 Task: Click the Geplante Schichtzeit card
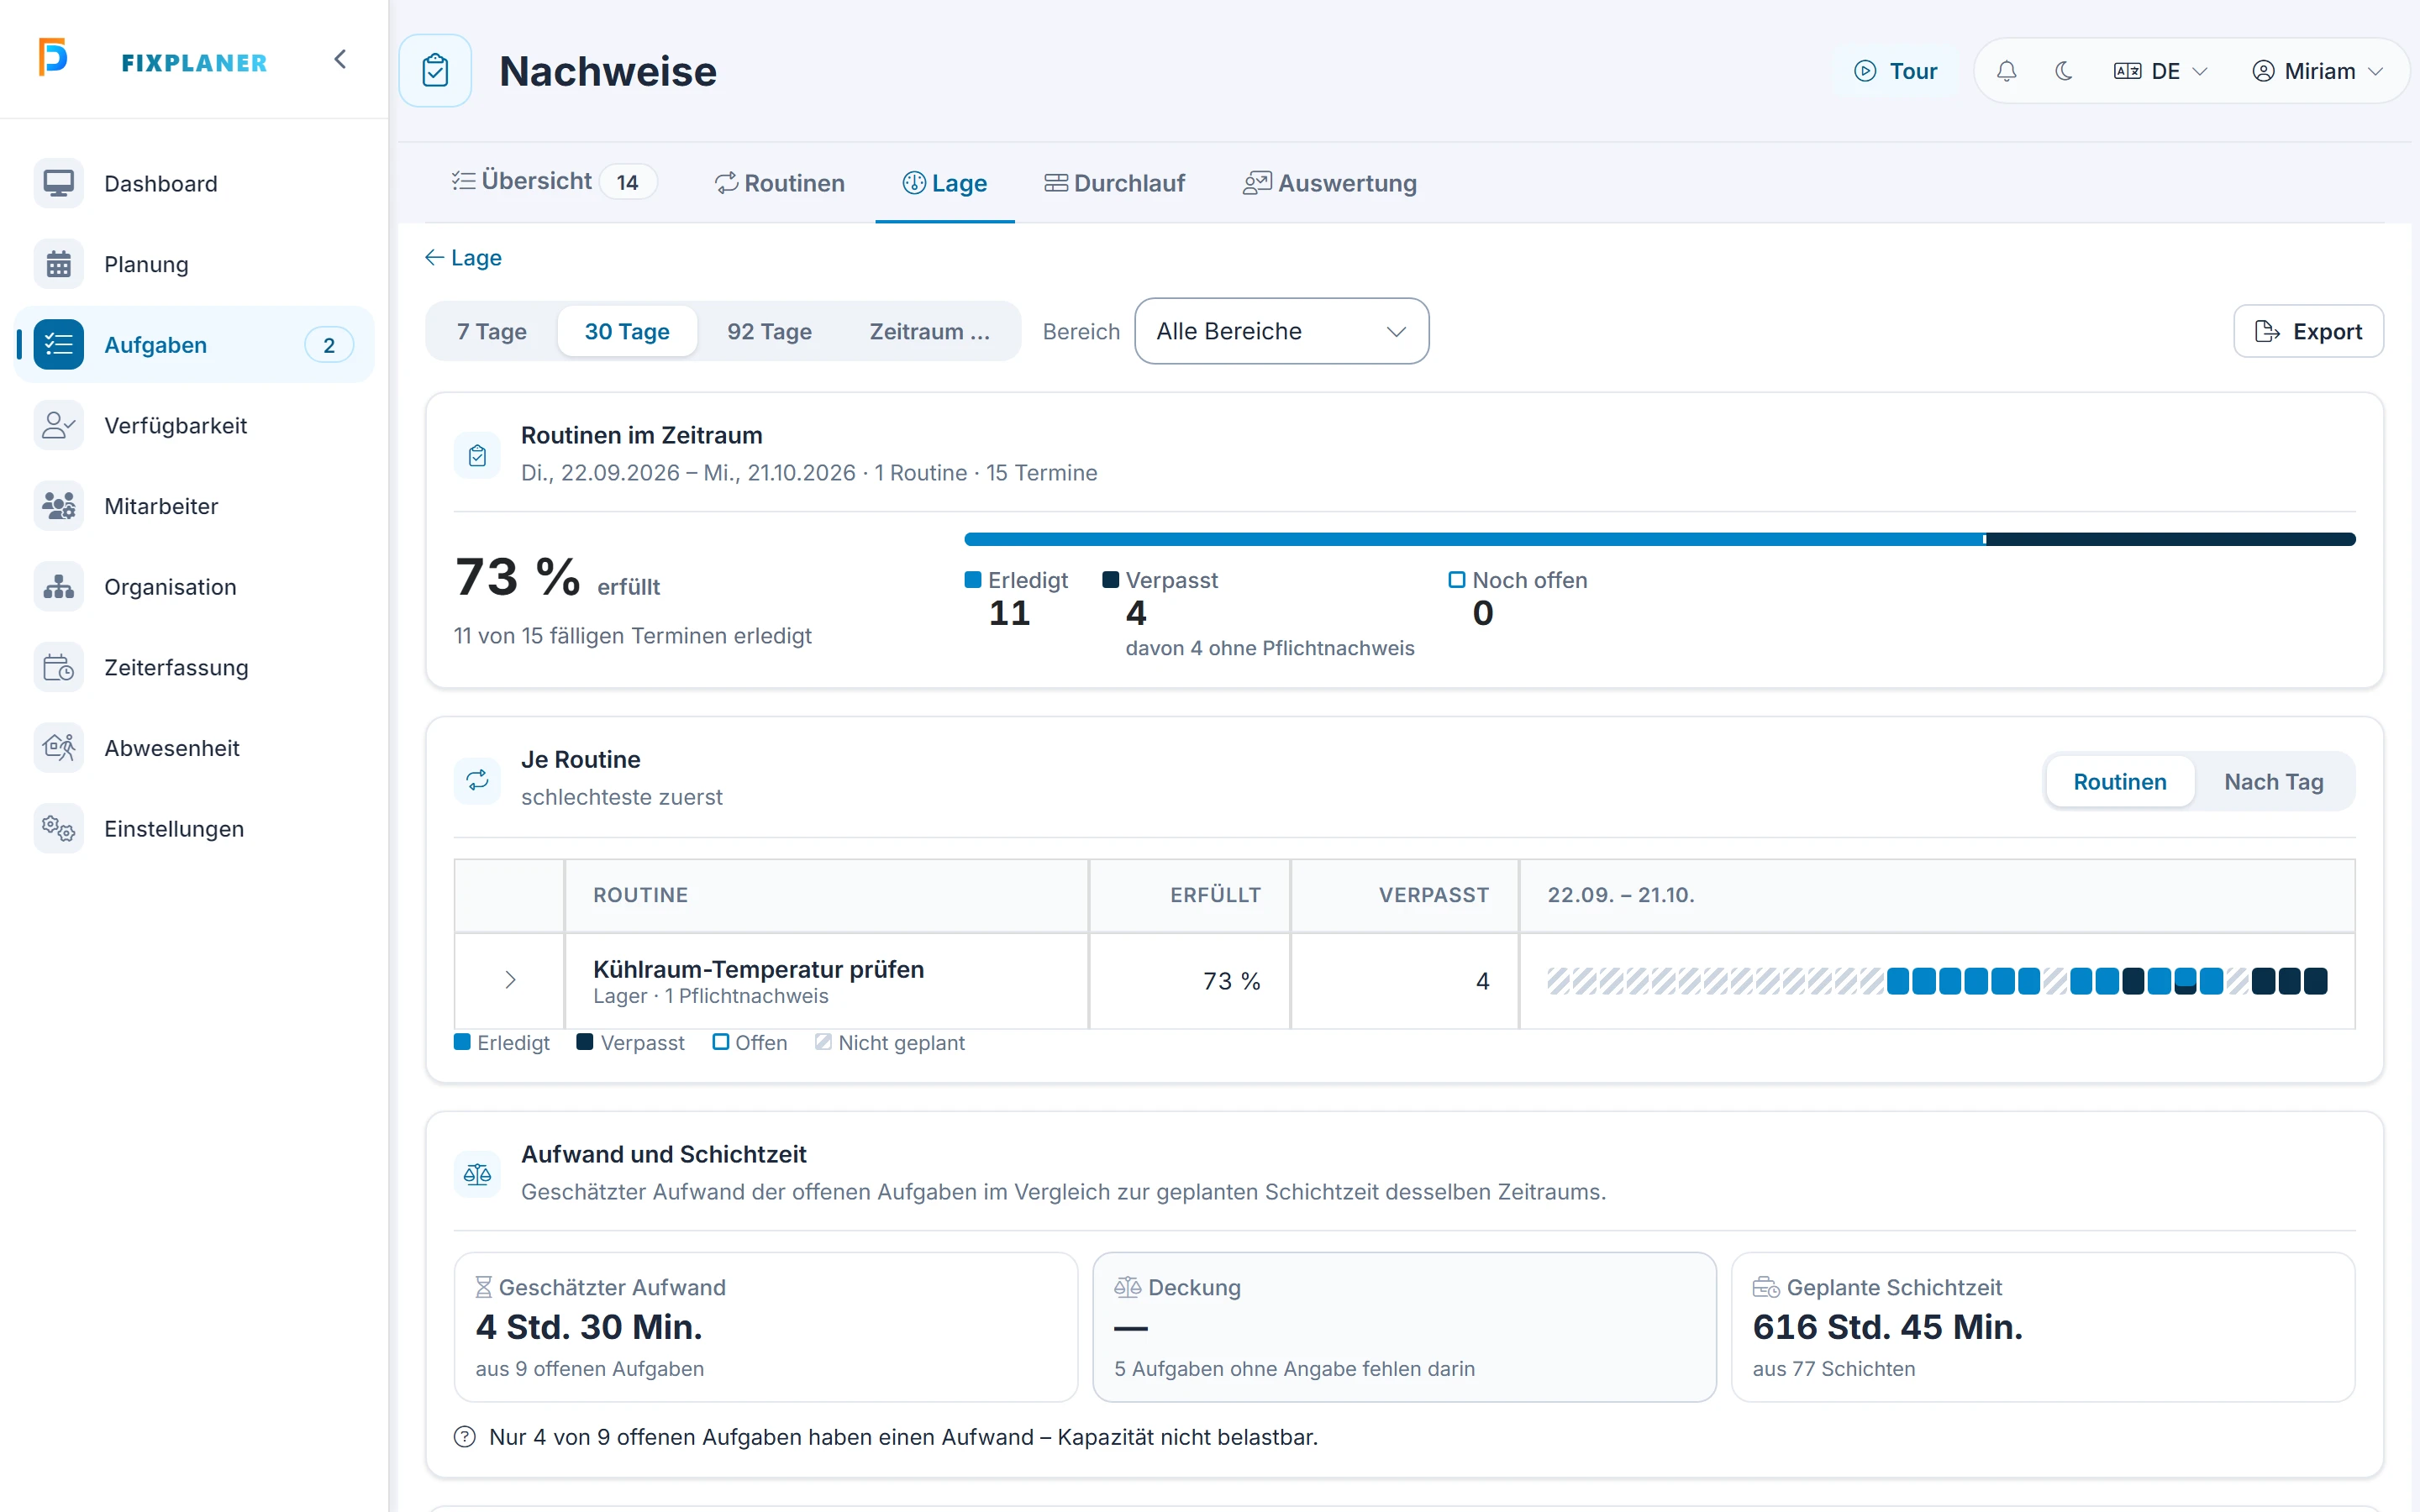tap(2043, 1327)
